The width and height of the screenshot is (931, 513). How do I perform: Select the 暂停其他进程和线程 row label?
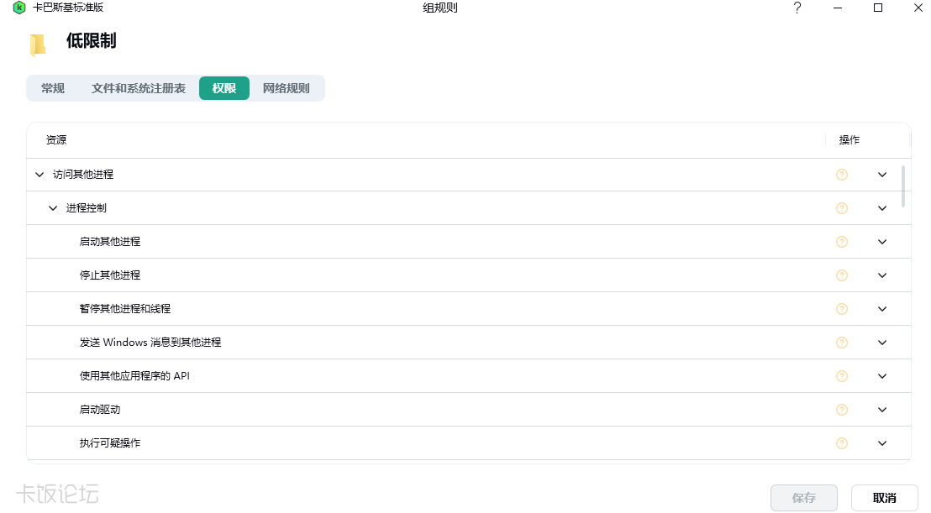[125, 309]
